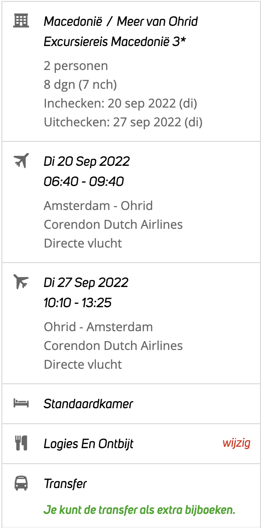Select the Logies En Ontbijt label
The image size is (261, 528).
88,444
